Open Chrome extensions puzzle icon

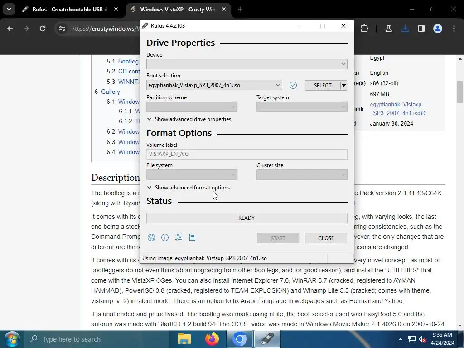(x=365, y=29)
